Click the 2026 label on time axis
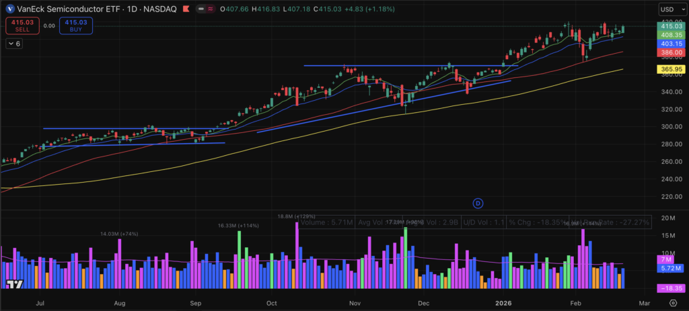This screenshot has height=311, width=689. point(503,304)
